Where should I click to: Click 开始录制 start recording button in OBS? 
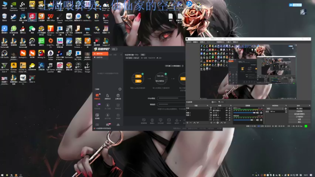point(299,111)
